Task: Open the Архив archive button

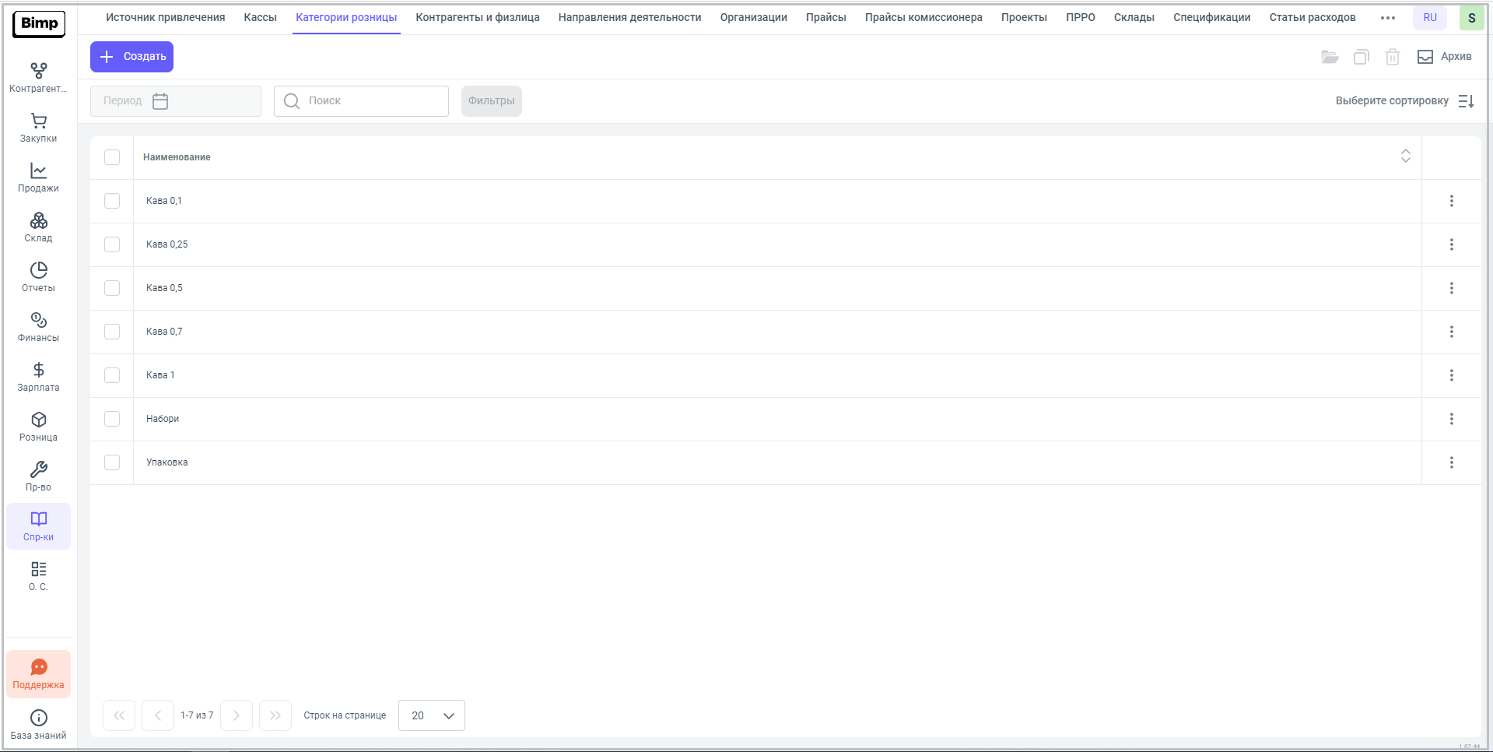Action: coord(1444,57)
